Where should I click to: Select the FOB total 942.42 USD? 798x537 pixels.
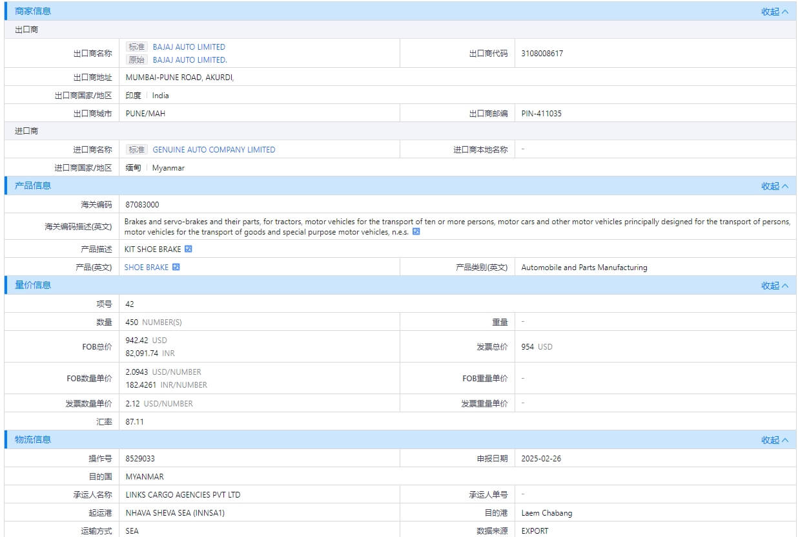(x=147, y=341)
